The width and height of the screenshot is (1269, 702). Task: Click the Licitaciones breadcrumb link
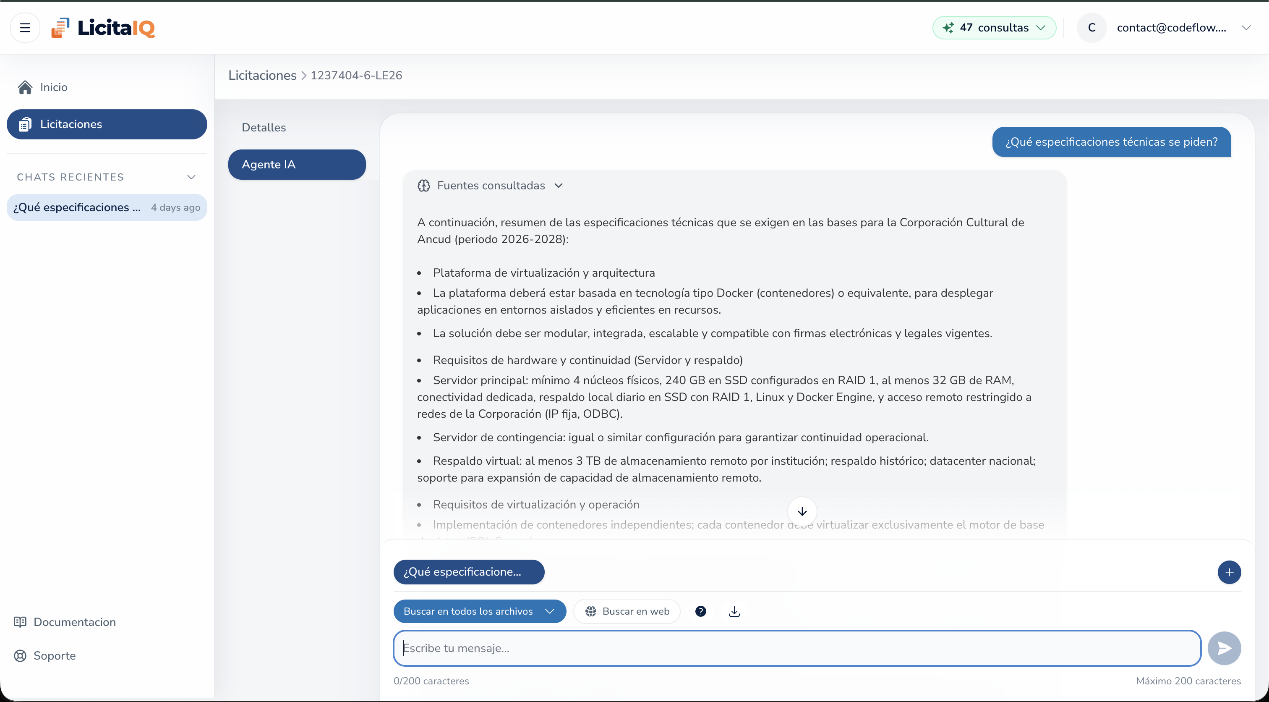coord(261,75)
